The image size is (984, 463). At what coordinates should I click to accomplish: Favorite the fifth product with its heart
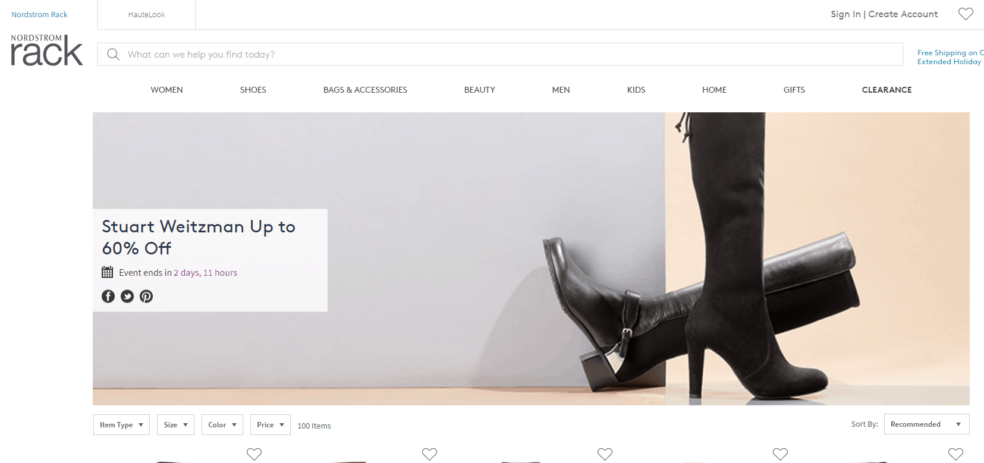coord(955,454)
